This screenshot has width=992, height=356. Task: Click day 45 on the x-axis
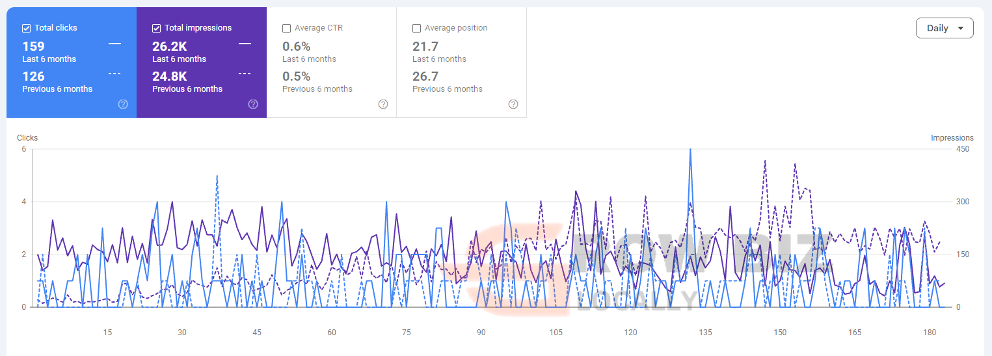click(257, 333)
